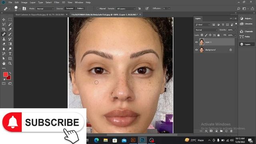Viewport: 256px width, 144px height.
Task: Toggle pixel layer filter in Layers
Action: [214, 25]
